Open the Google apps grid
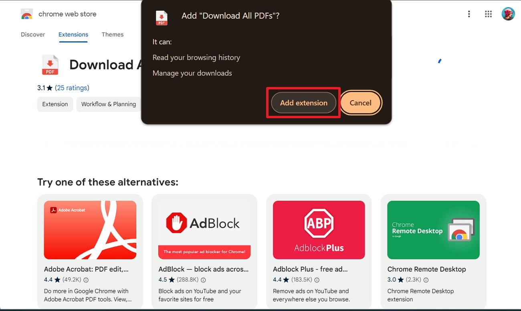Screen dimensions: 521x311 [x=488, y=14]
